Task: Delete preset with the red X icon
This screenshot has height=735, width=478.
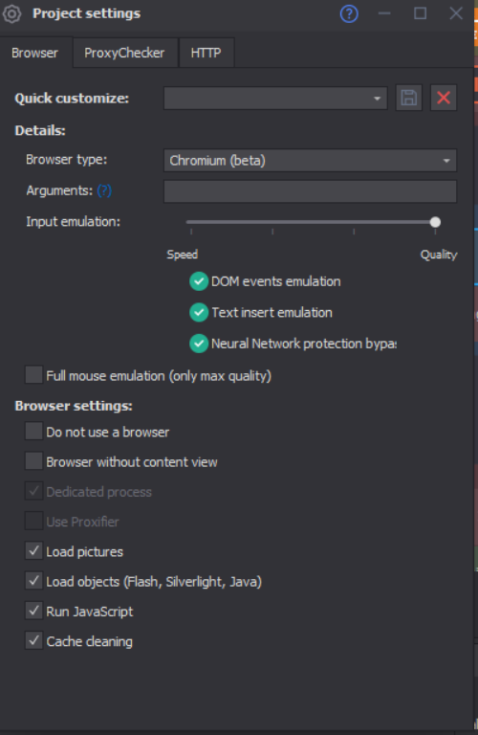Action: coord(444,98)
